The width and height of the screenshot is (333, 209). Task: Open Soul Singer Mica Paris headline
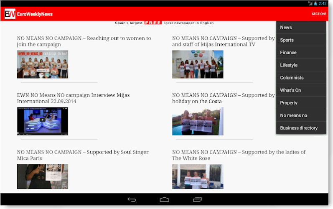(83, 155)
